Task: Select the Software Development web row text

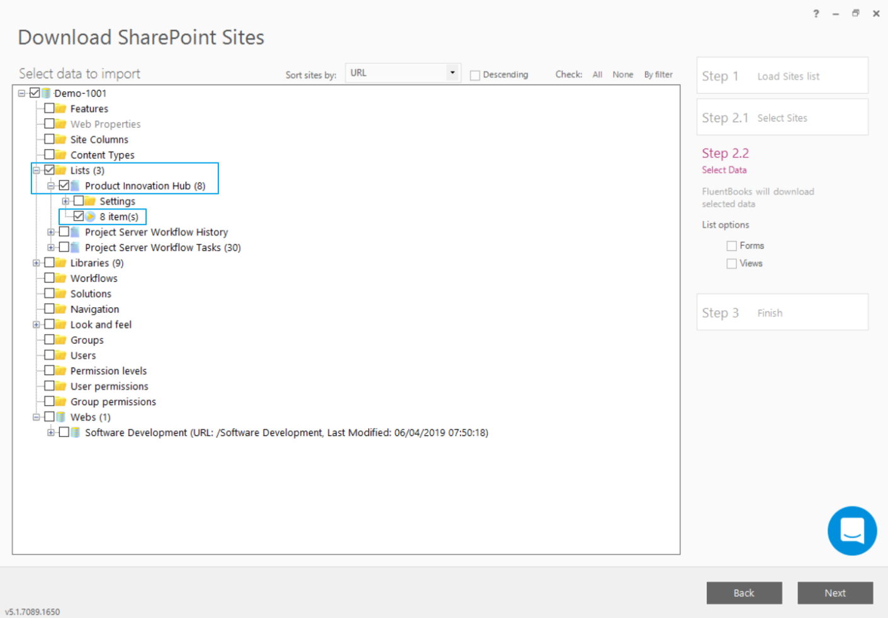Action: [x=286, y=432]
